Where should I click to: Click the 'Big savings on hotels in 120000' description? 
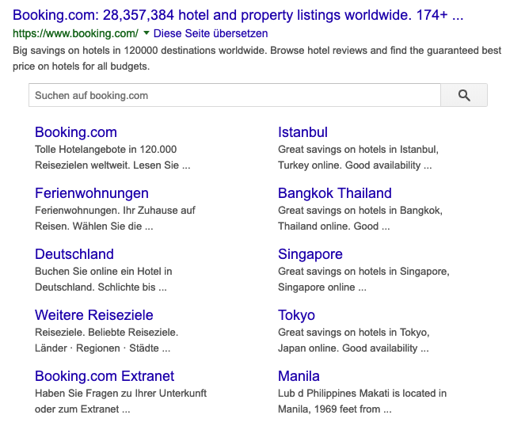pyautogui.click(x=257, y=59)
